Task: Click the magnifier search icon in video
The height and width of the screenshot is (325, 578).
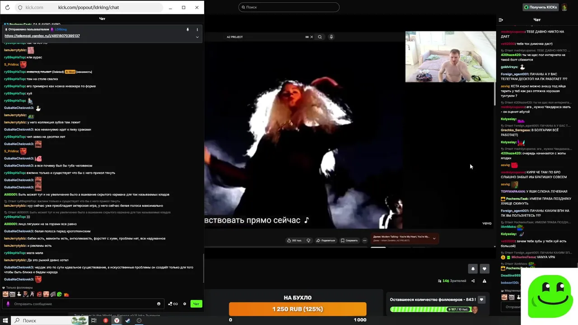Action: click(x=320, y=37)
